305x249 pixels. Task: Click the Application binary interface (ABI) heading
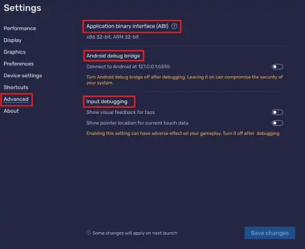coord(127,26)
